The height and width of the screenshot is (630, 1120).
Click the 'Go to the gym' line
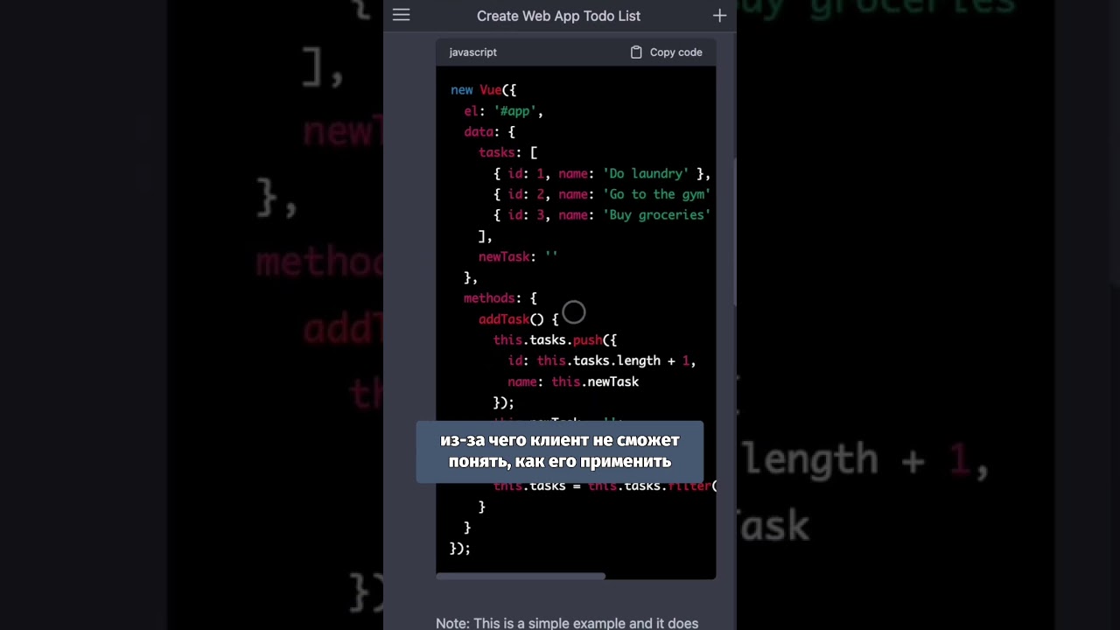[602, 194]
